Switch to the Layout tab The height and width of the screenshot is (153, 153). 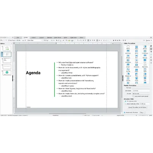pos(42,37)
